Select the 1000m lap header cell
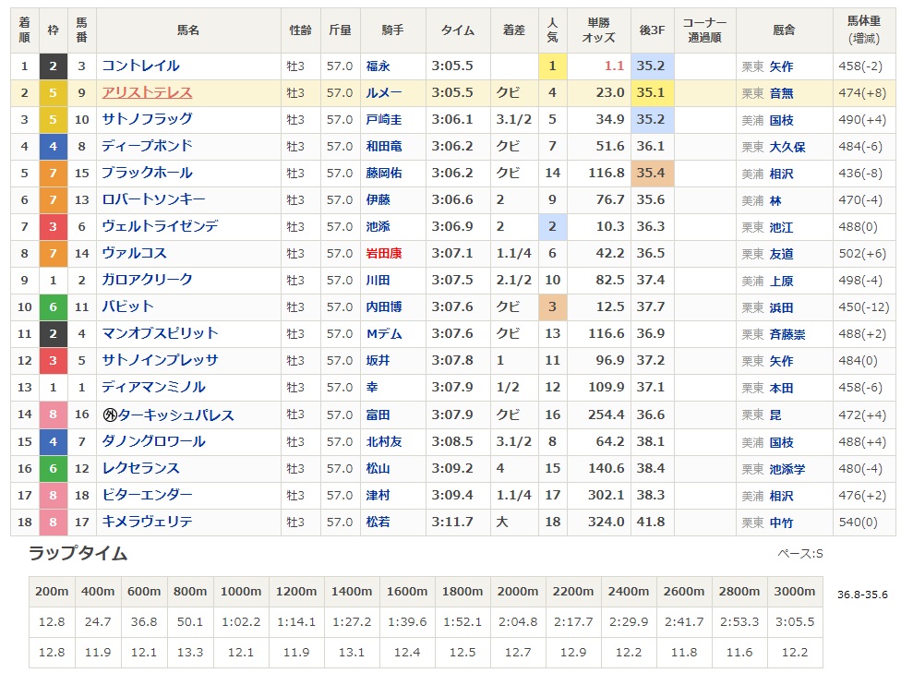Viewport: 901px width, 685px height. pyautogui.click(x=241, y=592)
